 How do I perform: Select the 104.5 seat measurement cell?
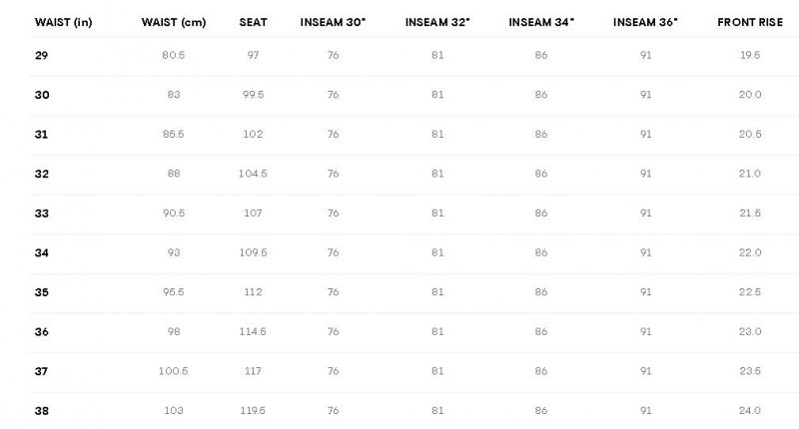click(x=253, y=174)
